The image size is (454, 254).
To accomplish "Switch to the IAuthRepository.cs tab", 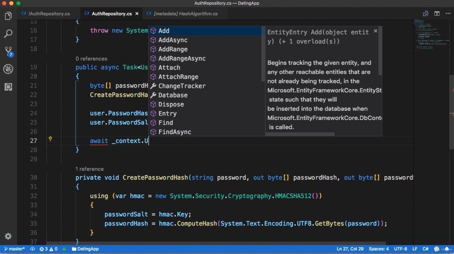I will click(x=49, y=14).
